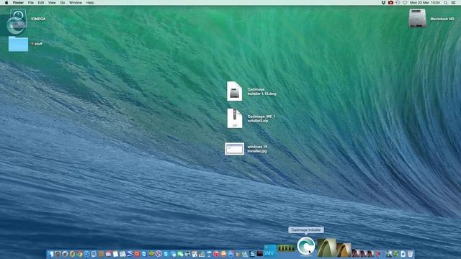
Task: Open the Window menu
Action: click(x=76, y=3)
